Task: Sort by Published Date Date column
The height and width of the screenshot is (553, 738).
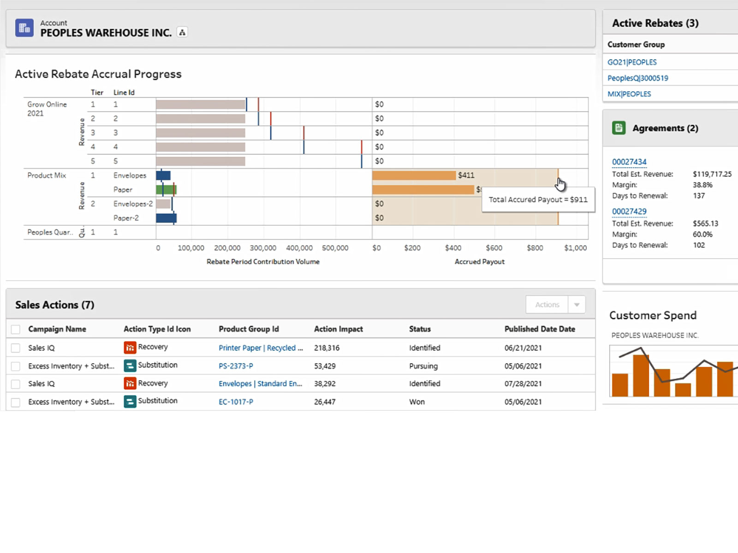Action: 540,329
